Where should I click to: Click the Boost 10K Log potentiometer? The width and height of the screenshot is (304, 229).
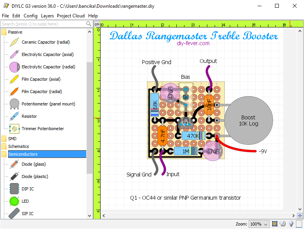(x=248, y=120)
